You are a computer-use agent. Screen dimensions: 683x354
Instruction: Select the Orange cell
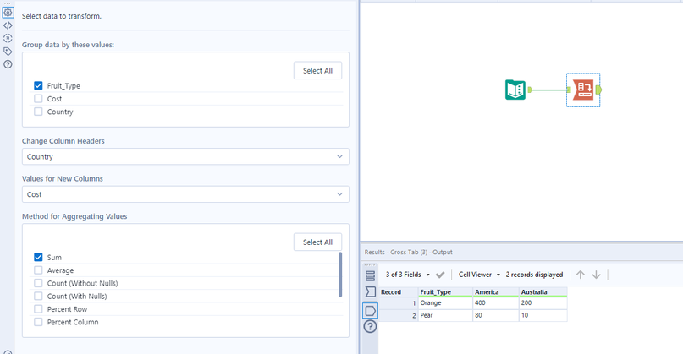446,303
